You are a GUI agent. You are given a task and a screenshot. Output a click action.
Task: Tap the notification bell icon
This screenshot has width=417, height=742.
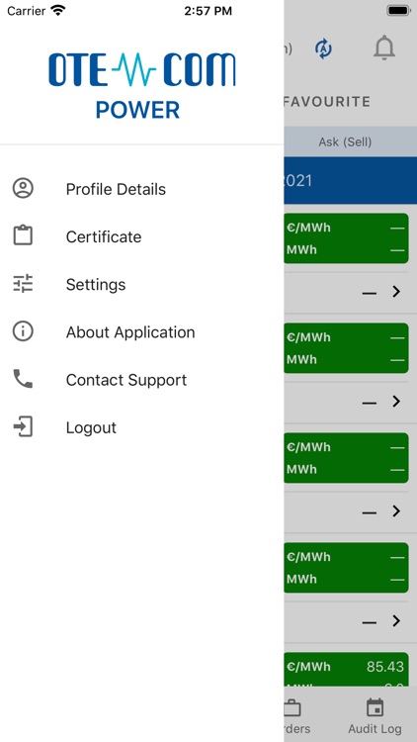[x=384, y=47]
